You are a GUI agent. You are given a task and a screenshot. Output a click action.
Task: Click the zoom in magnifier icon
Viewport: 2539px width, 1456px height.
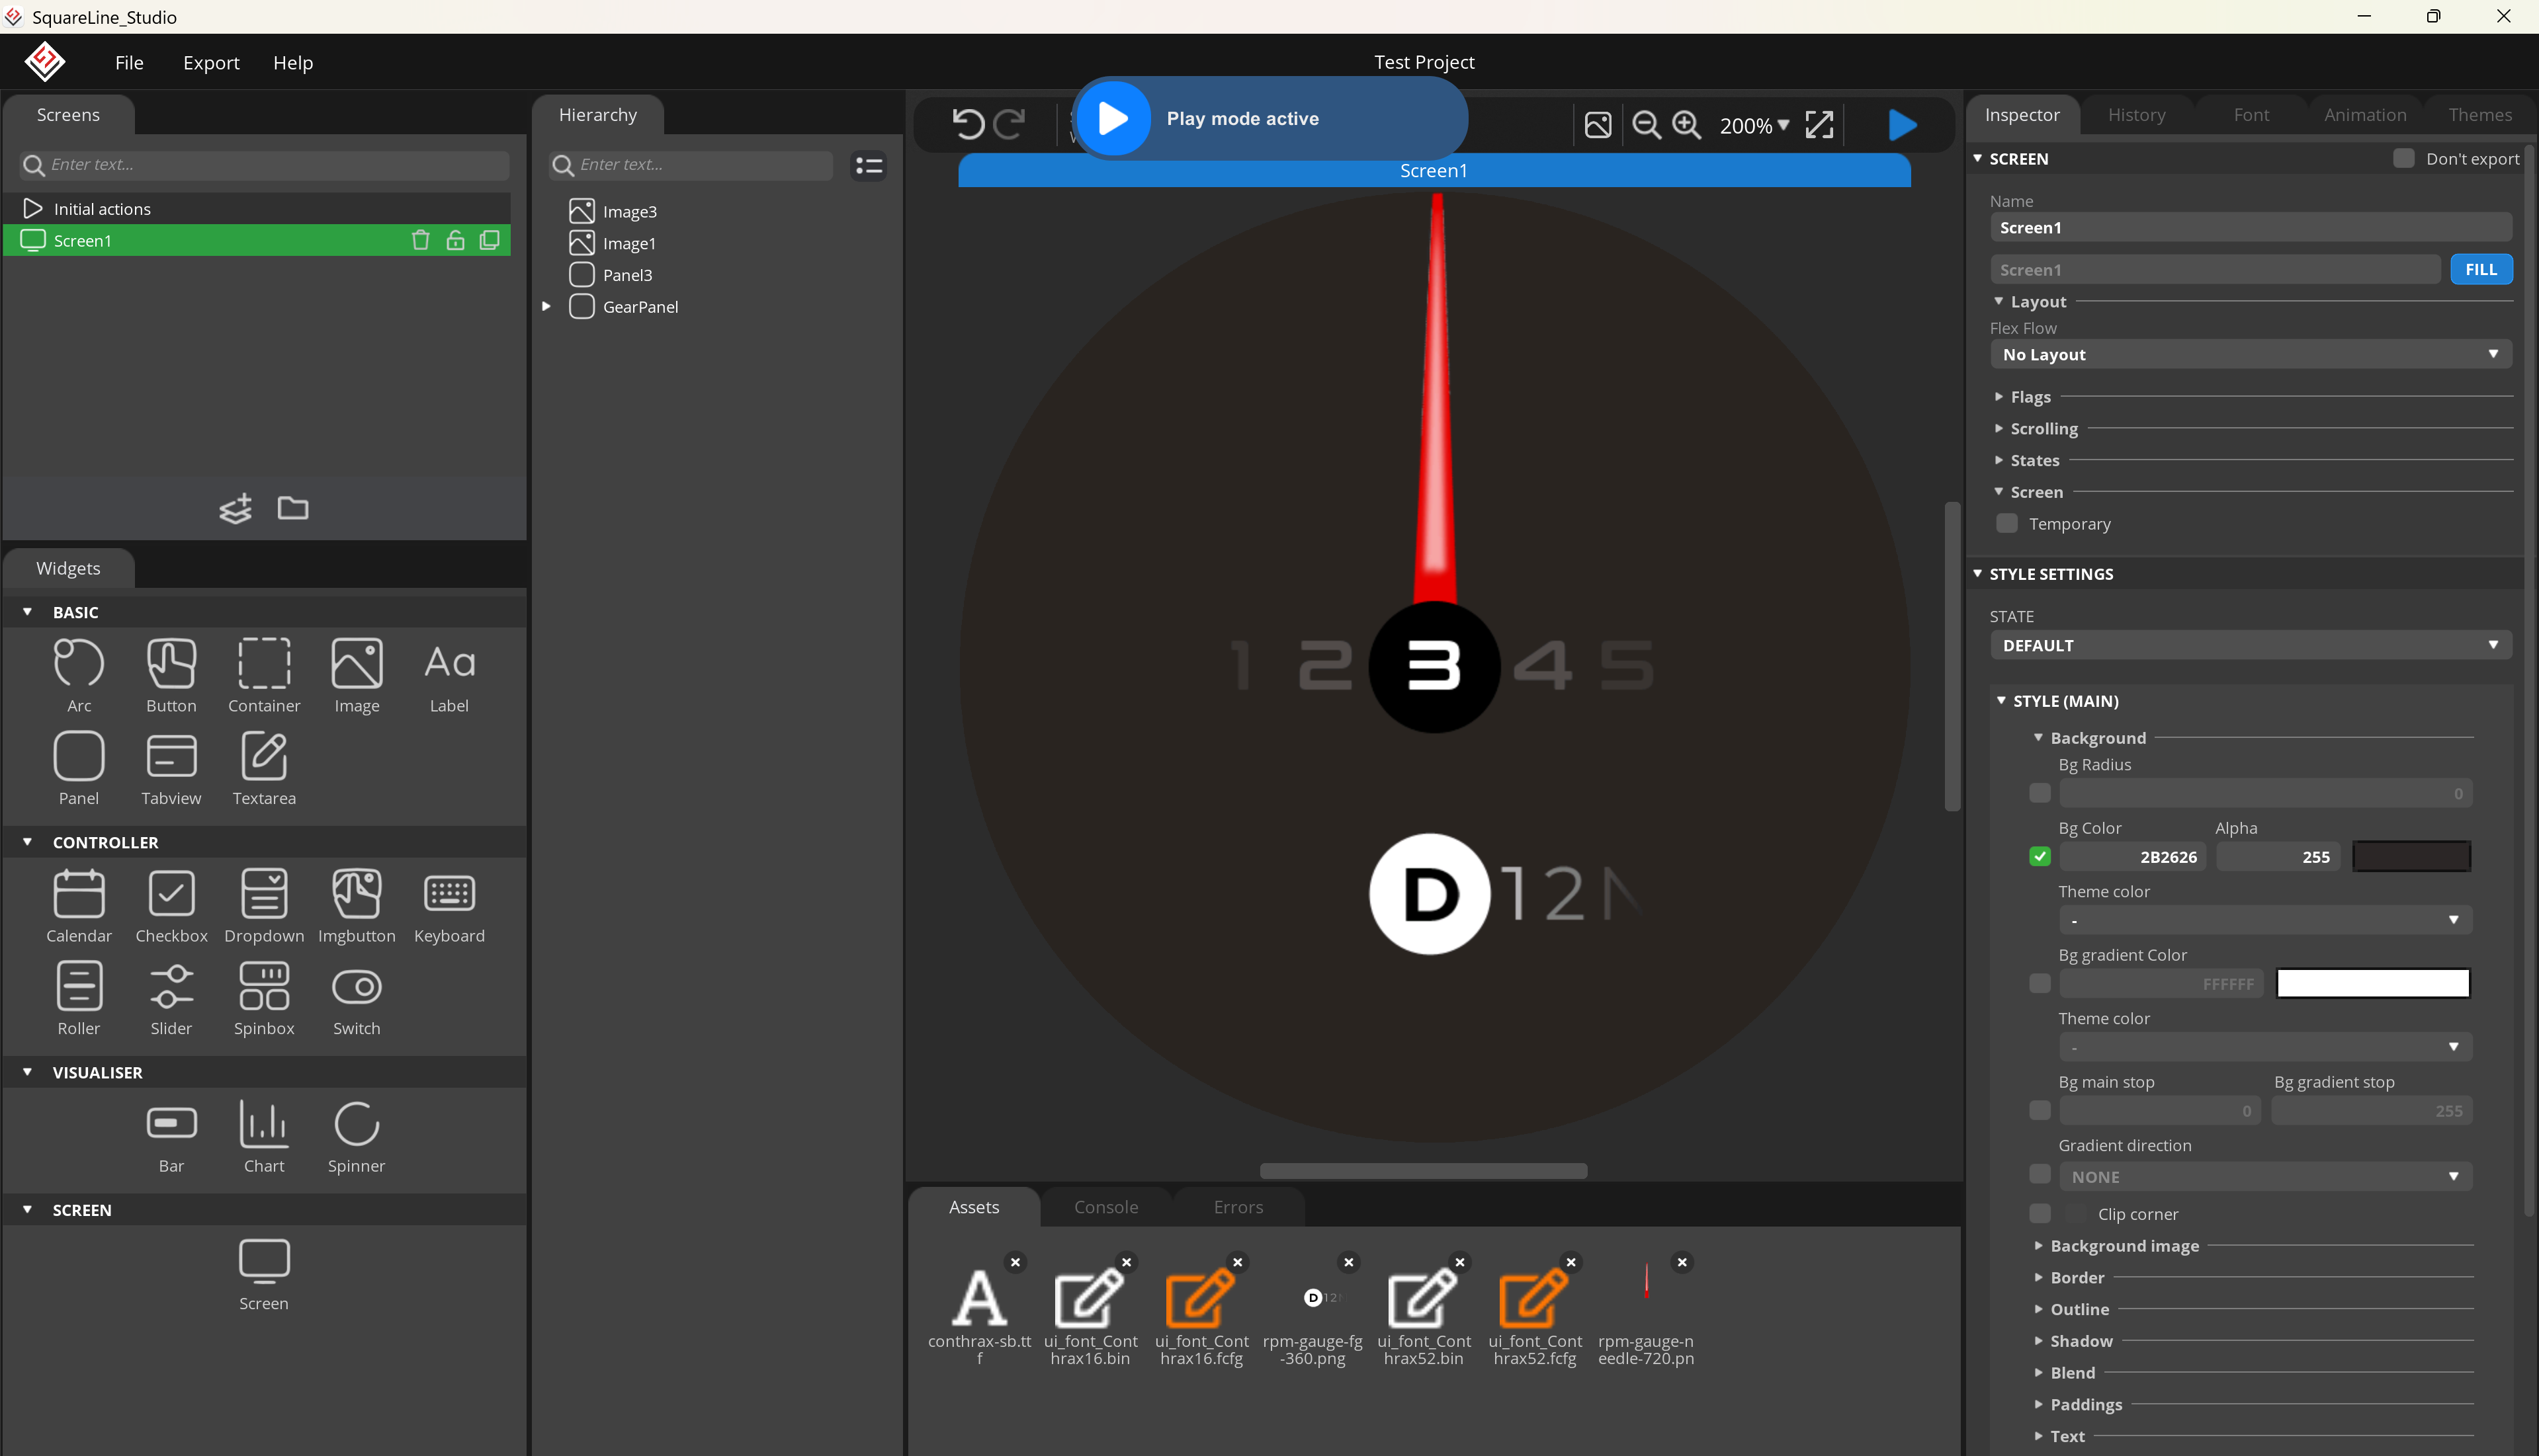1687,125
